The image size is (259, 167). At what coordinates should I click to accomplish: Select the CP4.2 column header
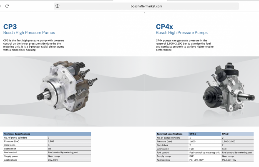click(237, 134)
